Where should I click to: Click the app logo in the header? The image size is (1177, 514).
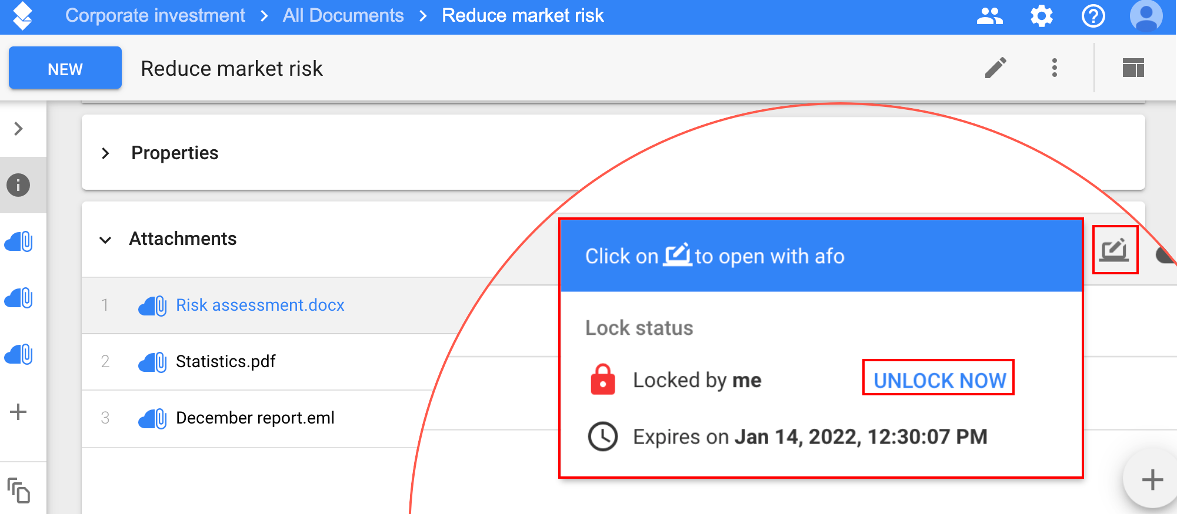coord(22,16)
